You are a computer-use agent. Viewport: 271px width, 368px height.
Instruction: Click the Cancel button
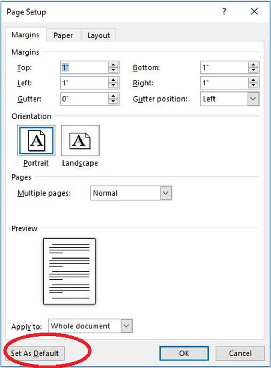(240, 353)
